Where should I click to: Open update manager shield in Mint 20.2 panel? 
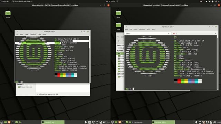click(93, 122)
